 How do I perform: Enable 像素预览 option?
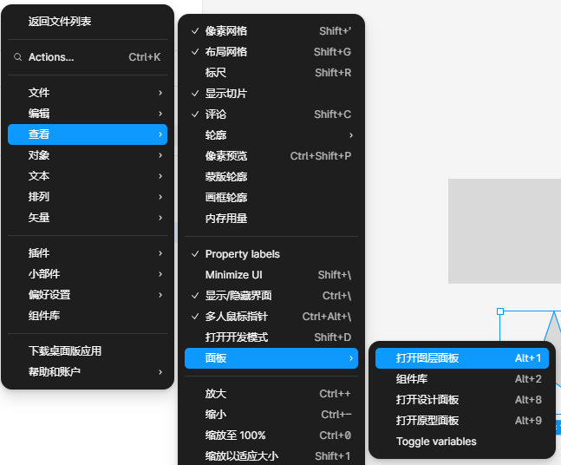tap(271, 155)
